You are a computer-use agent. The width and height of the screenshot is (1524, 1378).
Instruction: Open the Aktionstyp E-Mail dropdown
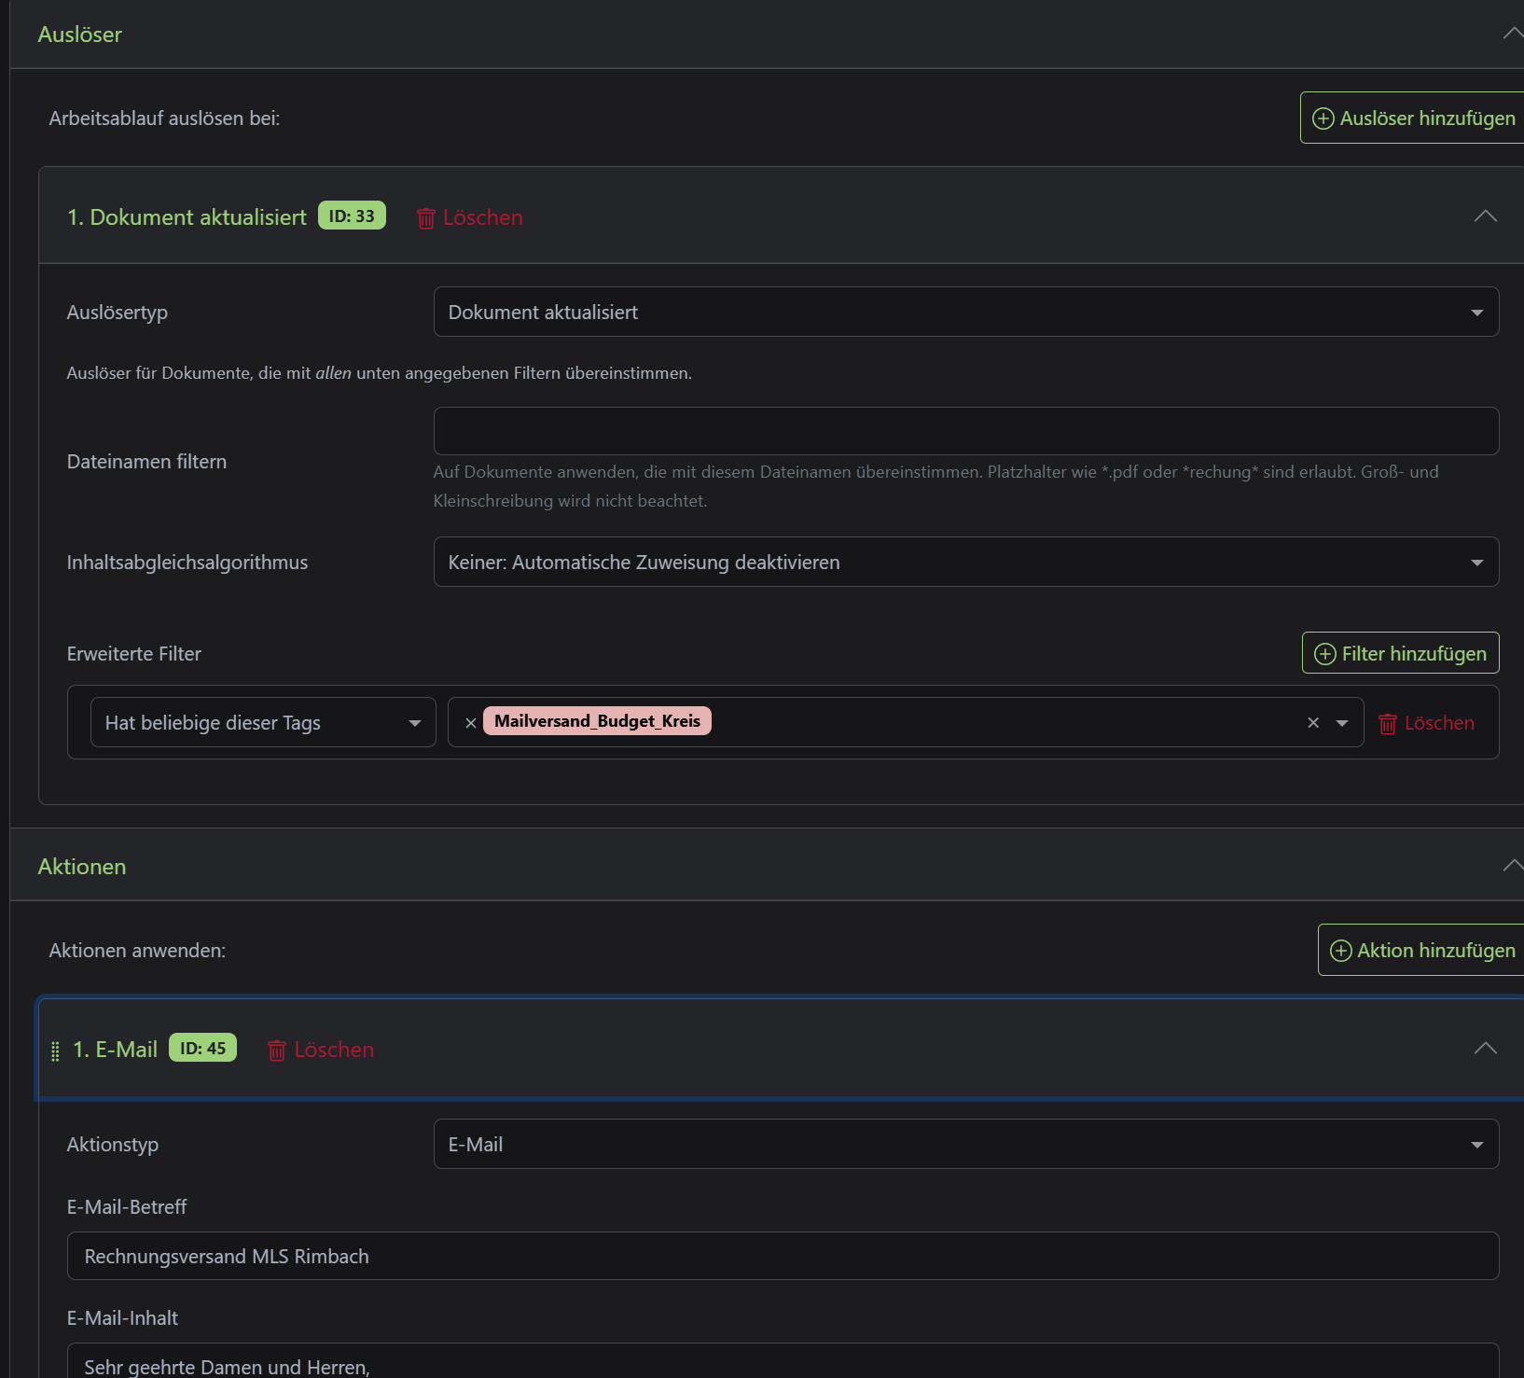[x=965, y=1145]
